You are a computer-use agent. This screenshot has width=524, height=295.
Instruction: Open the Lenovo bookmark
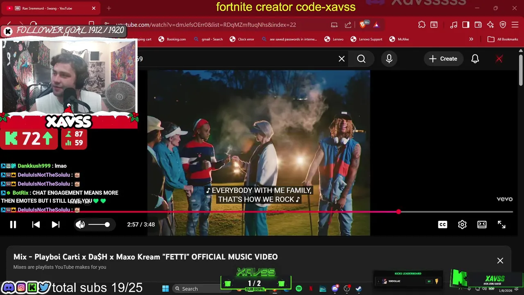334,39
